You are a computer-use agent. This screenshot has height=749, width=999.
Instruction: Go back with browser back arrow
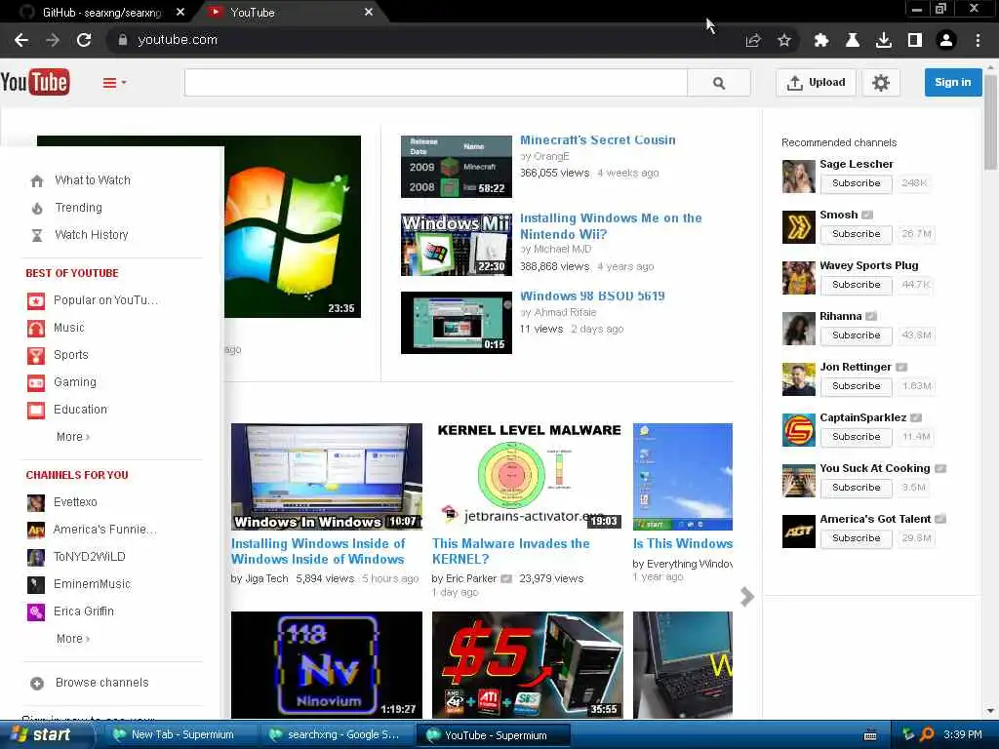(21, 40)
